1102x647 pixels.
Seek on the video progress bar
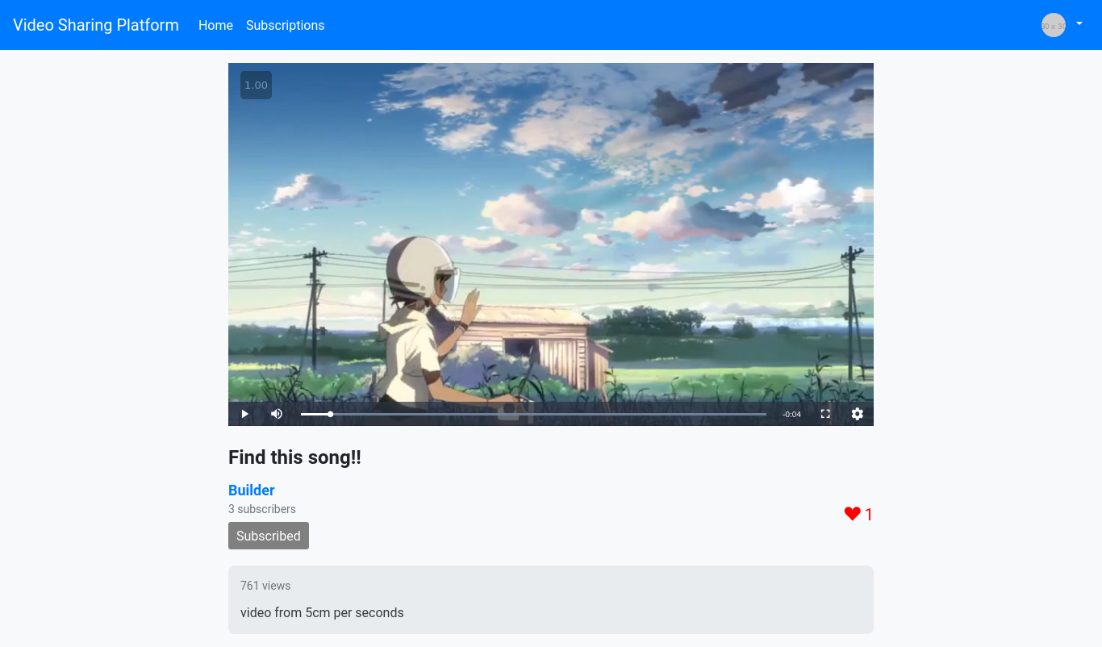click(533, 414)
